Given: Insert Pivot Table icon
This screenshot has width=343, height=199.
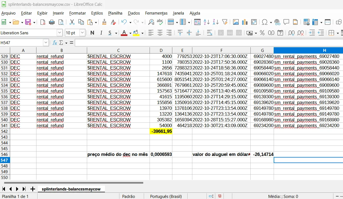Looking at the screenshot, I should [254, 22].
